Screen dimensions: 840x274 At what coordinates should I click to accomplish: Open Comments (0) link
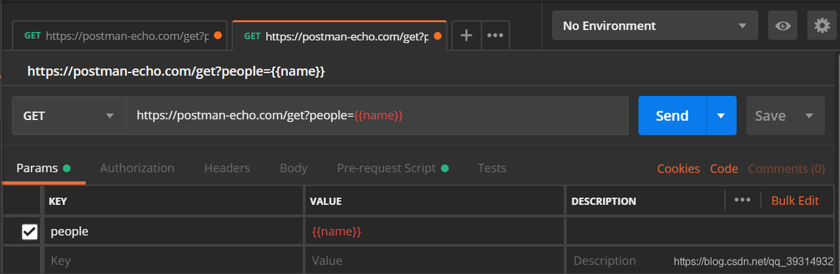[x=786, y=169]
